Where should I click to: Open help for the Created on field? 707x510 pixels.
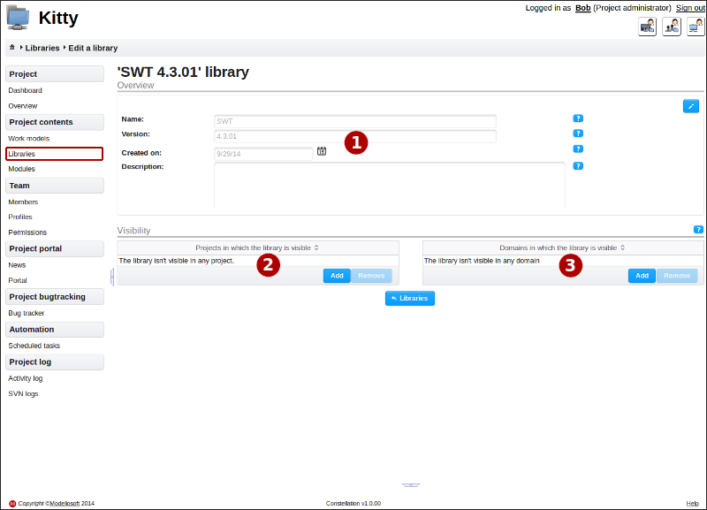[x=578, y=148]
